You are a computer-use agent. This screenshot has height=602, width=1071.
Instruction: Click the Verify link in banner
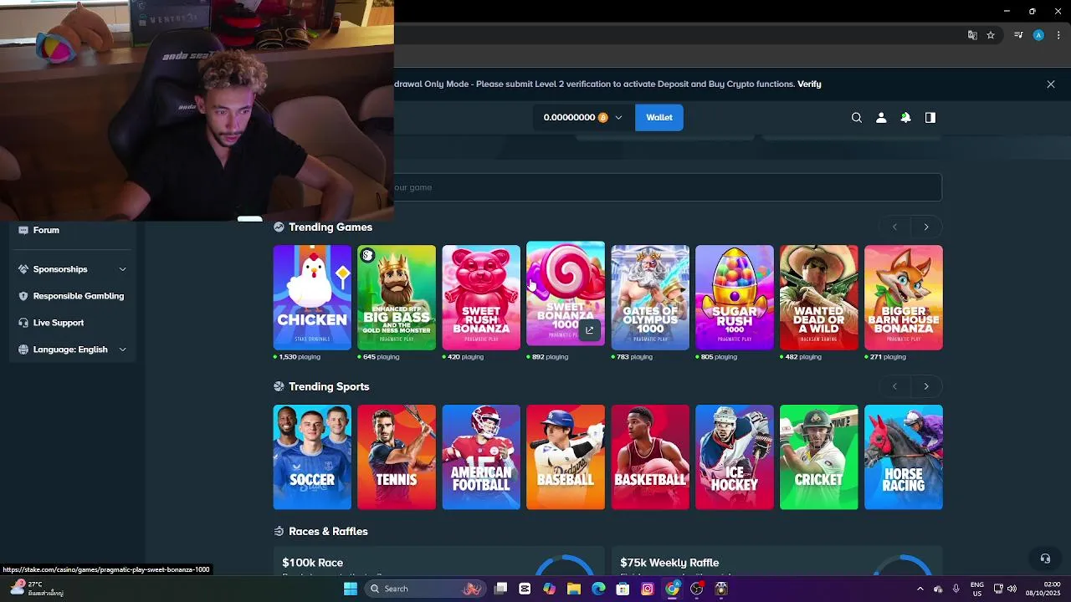[x=809, y=84]
